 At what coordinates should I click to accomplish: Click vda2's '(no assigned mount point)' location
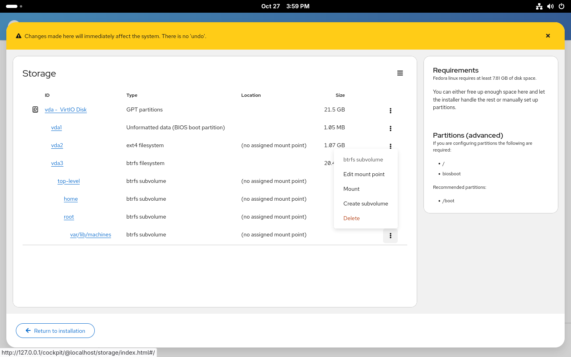tap(274, 145)
